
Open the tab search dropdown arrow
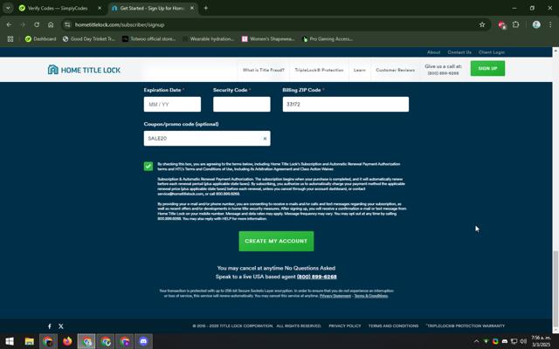pyautogui.click(x=8, y=8)
